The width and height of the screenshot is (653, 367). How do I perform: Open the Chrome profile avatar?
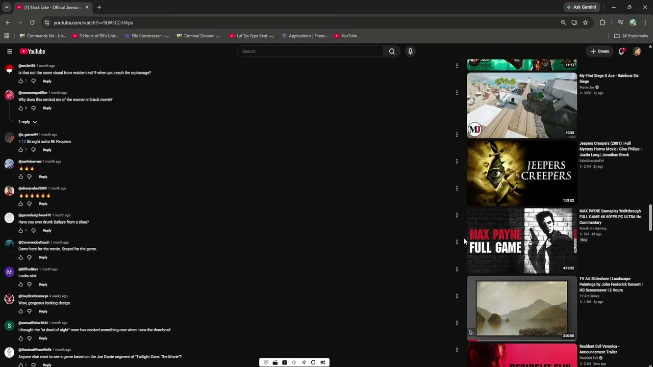point(633,22)
